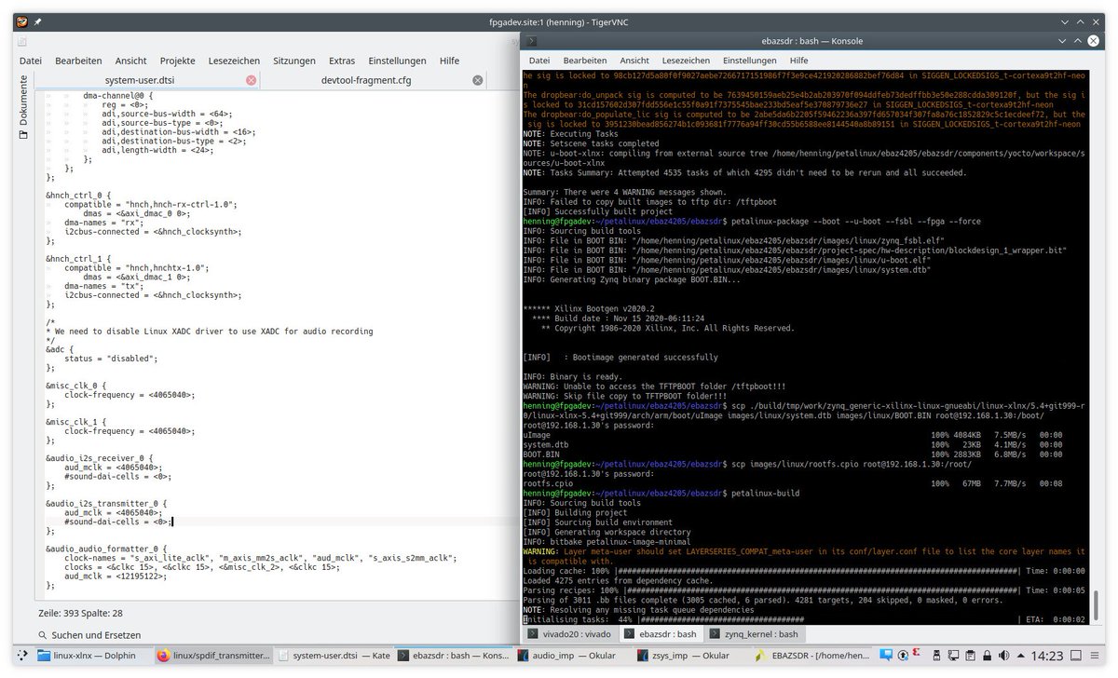Click 'Bootimage generated successfully' line in terminal
Screen dimensions: 1118x678
click(620, 357)
